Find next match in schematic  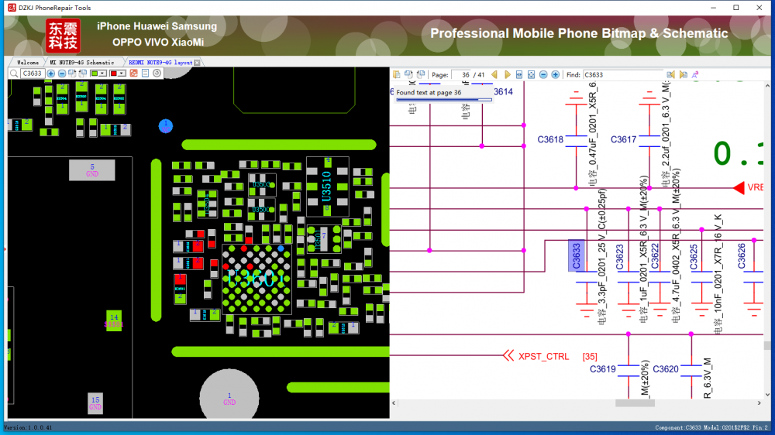pos(683,74)
